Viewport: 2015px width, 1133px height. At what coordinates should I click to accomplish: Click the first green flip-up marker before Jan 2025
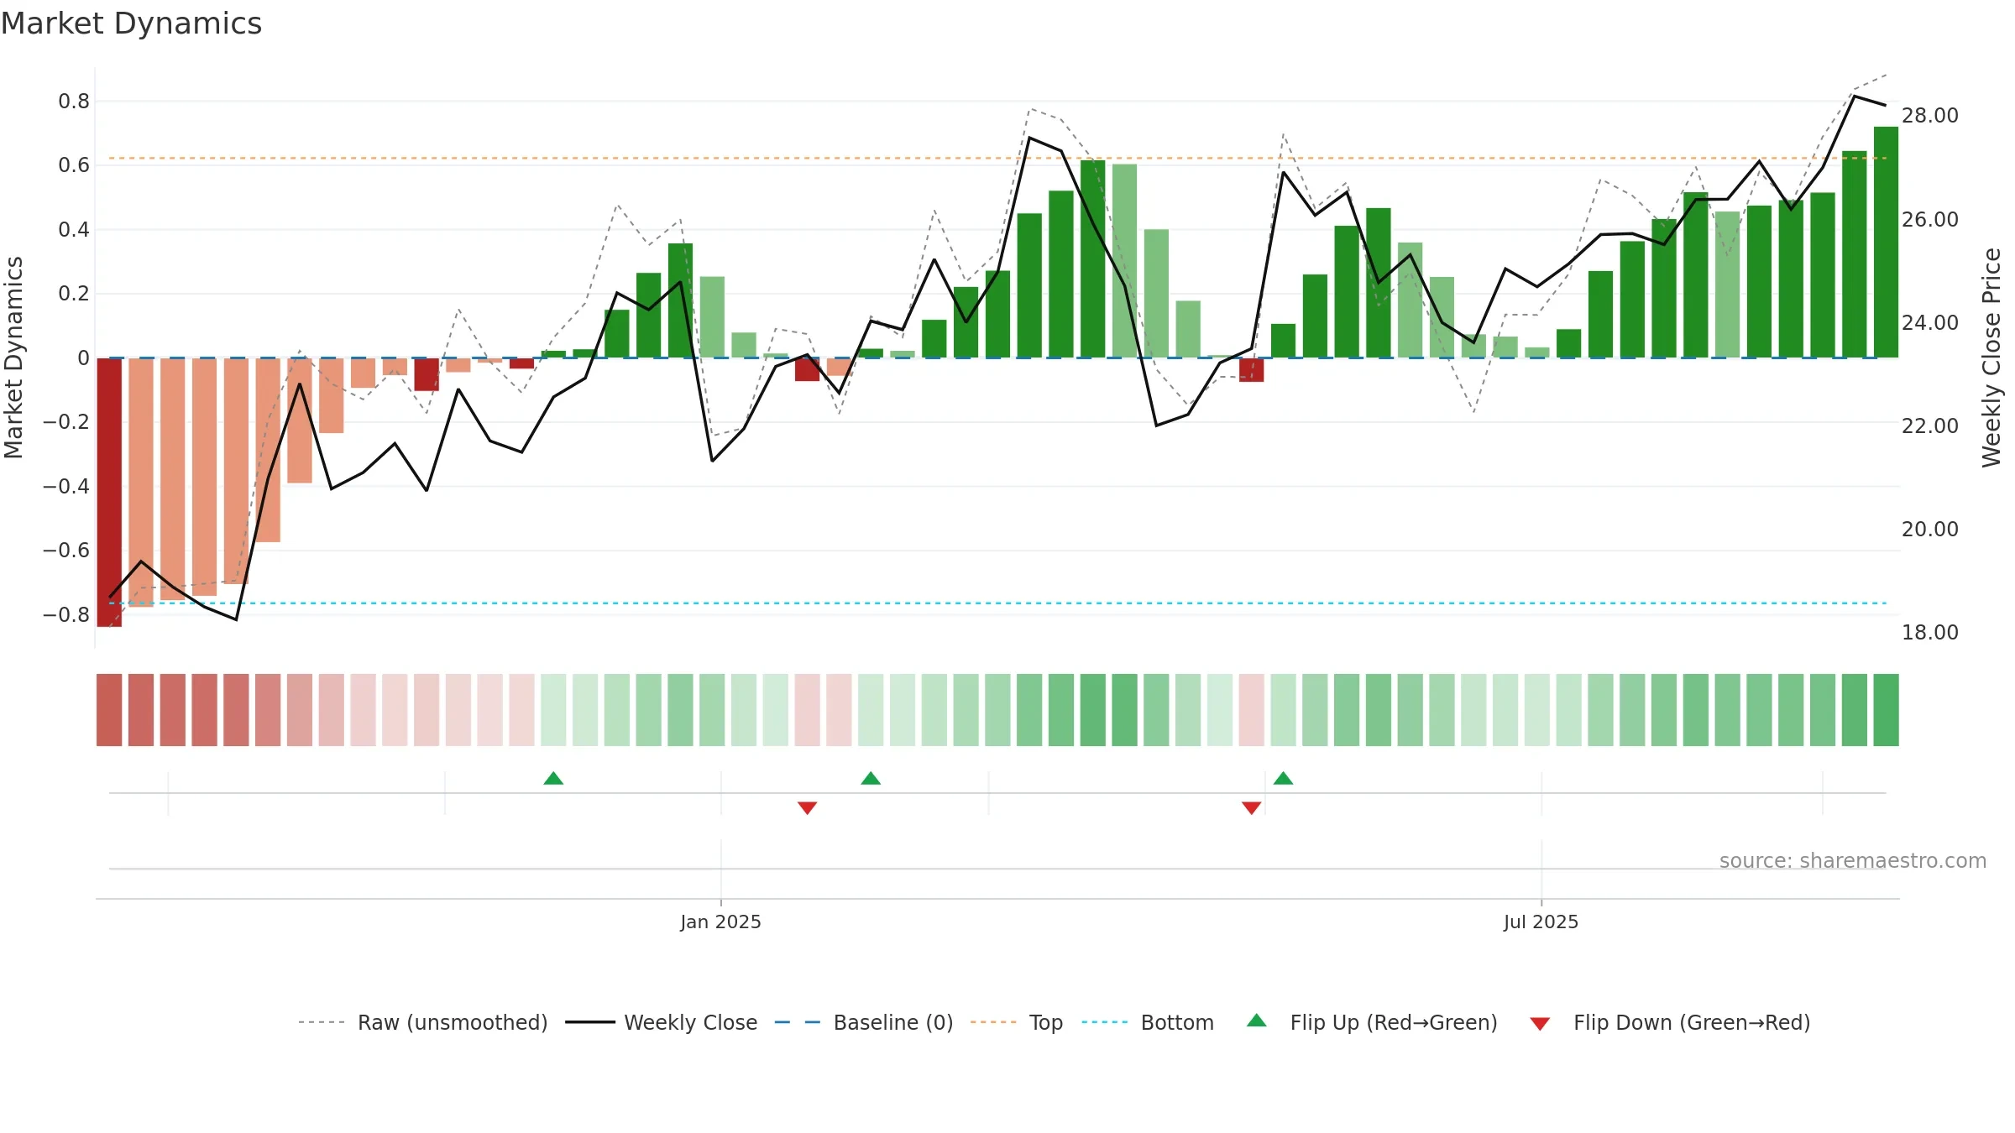[553, 778]
